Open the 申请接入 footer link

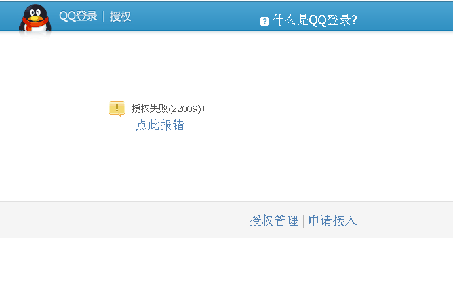point(333,221)
